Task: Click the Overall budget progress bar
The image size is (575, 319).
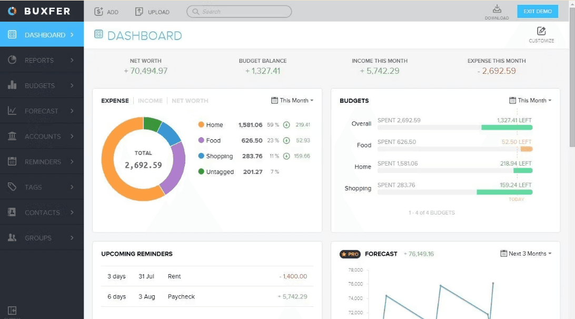Action: [x=455, y=128]
